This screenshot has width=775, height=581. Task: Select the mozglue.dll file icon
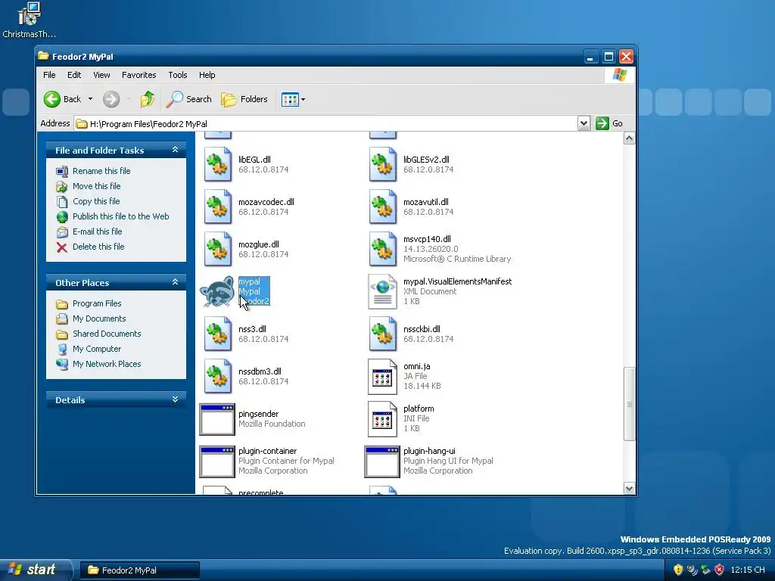click(x=218, y=250)
